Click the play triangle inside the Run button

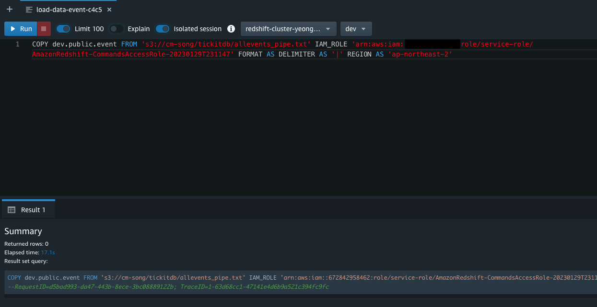click(x=12, y=29)
